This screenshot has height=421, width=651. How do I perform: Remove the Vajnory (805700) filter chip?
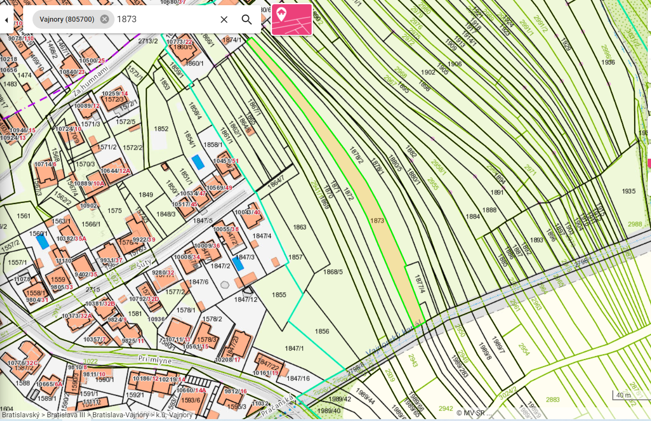[x=105, y=19]
